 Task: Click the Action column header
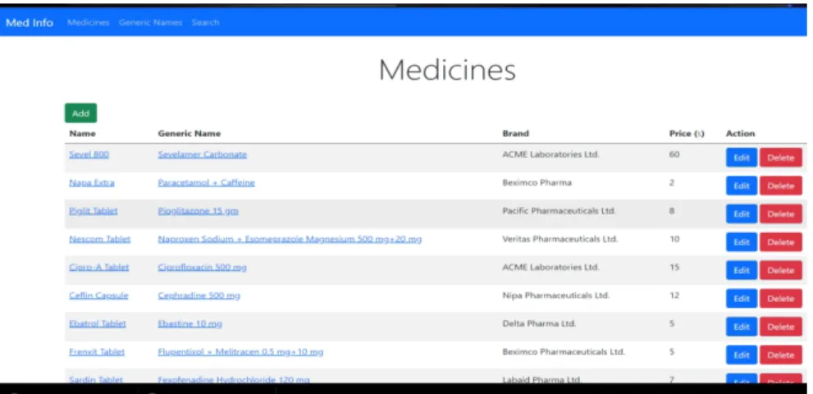coord(741,134)
